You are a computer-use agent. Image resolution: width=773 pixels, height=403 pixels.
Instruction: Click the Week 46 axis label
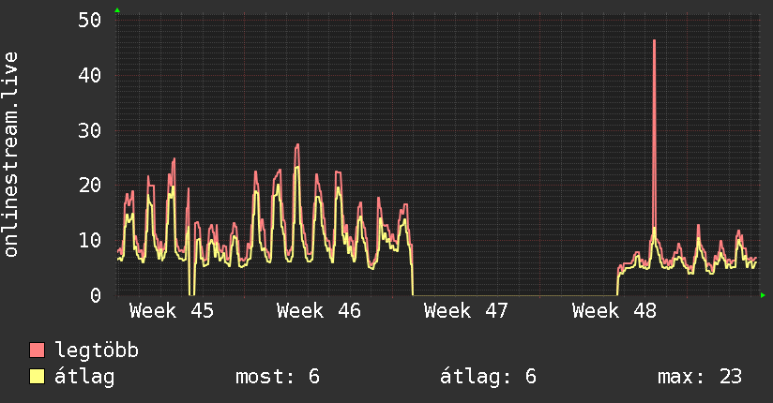[318, 311]
